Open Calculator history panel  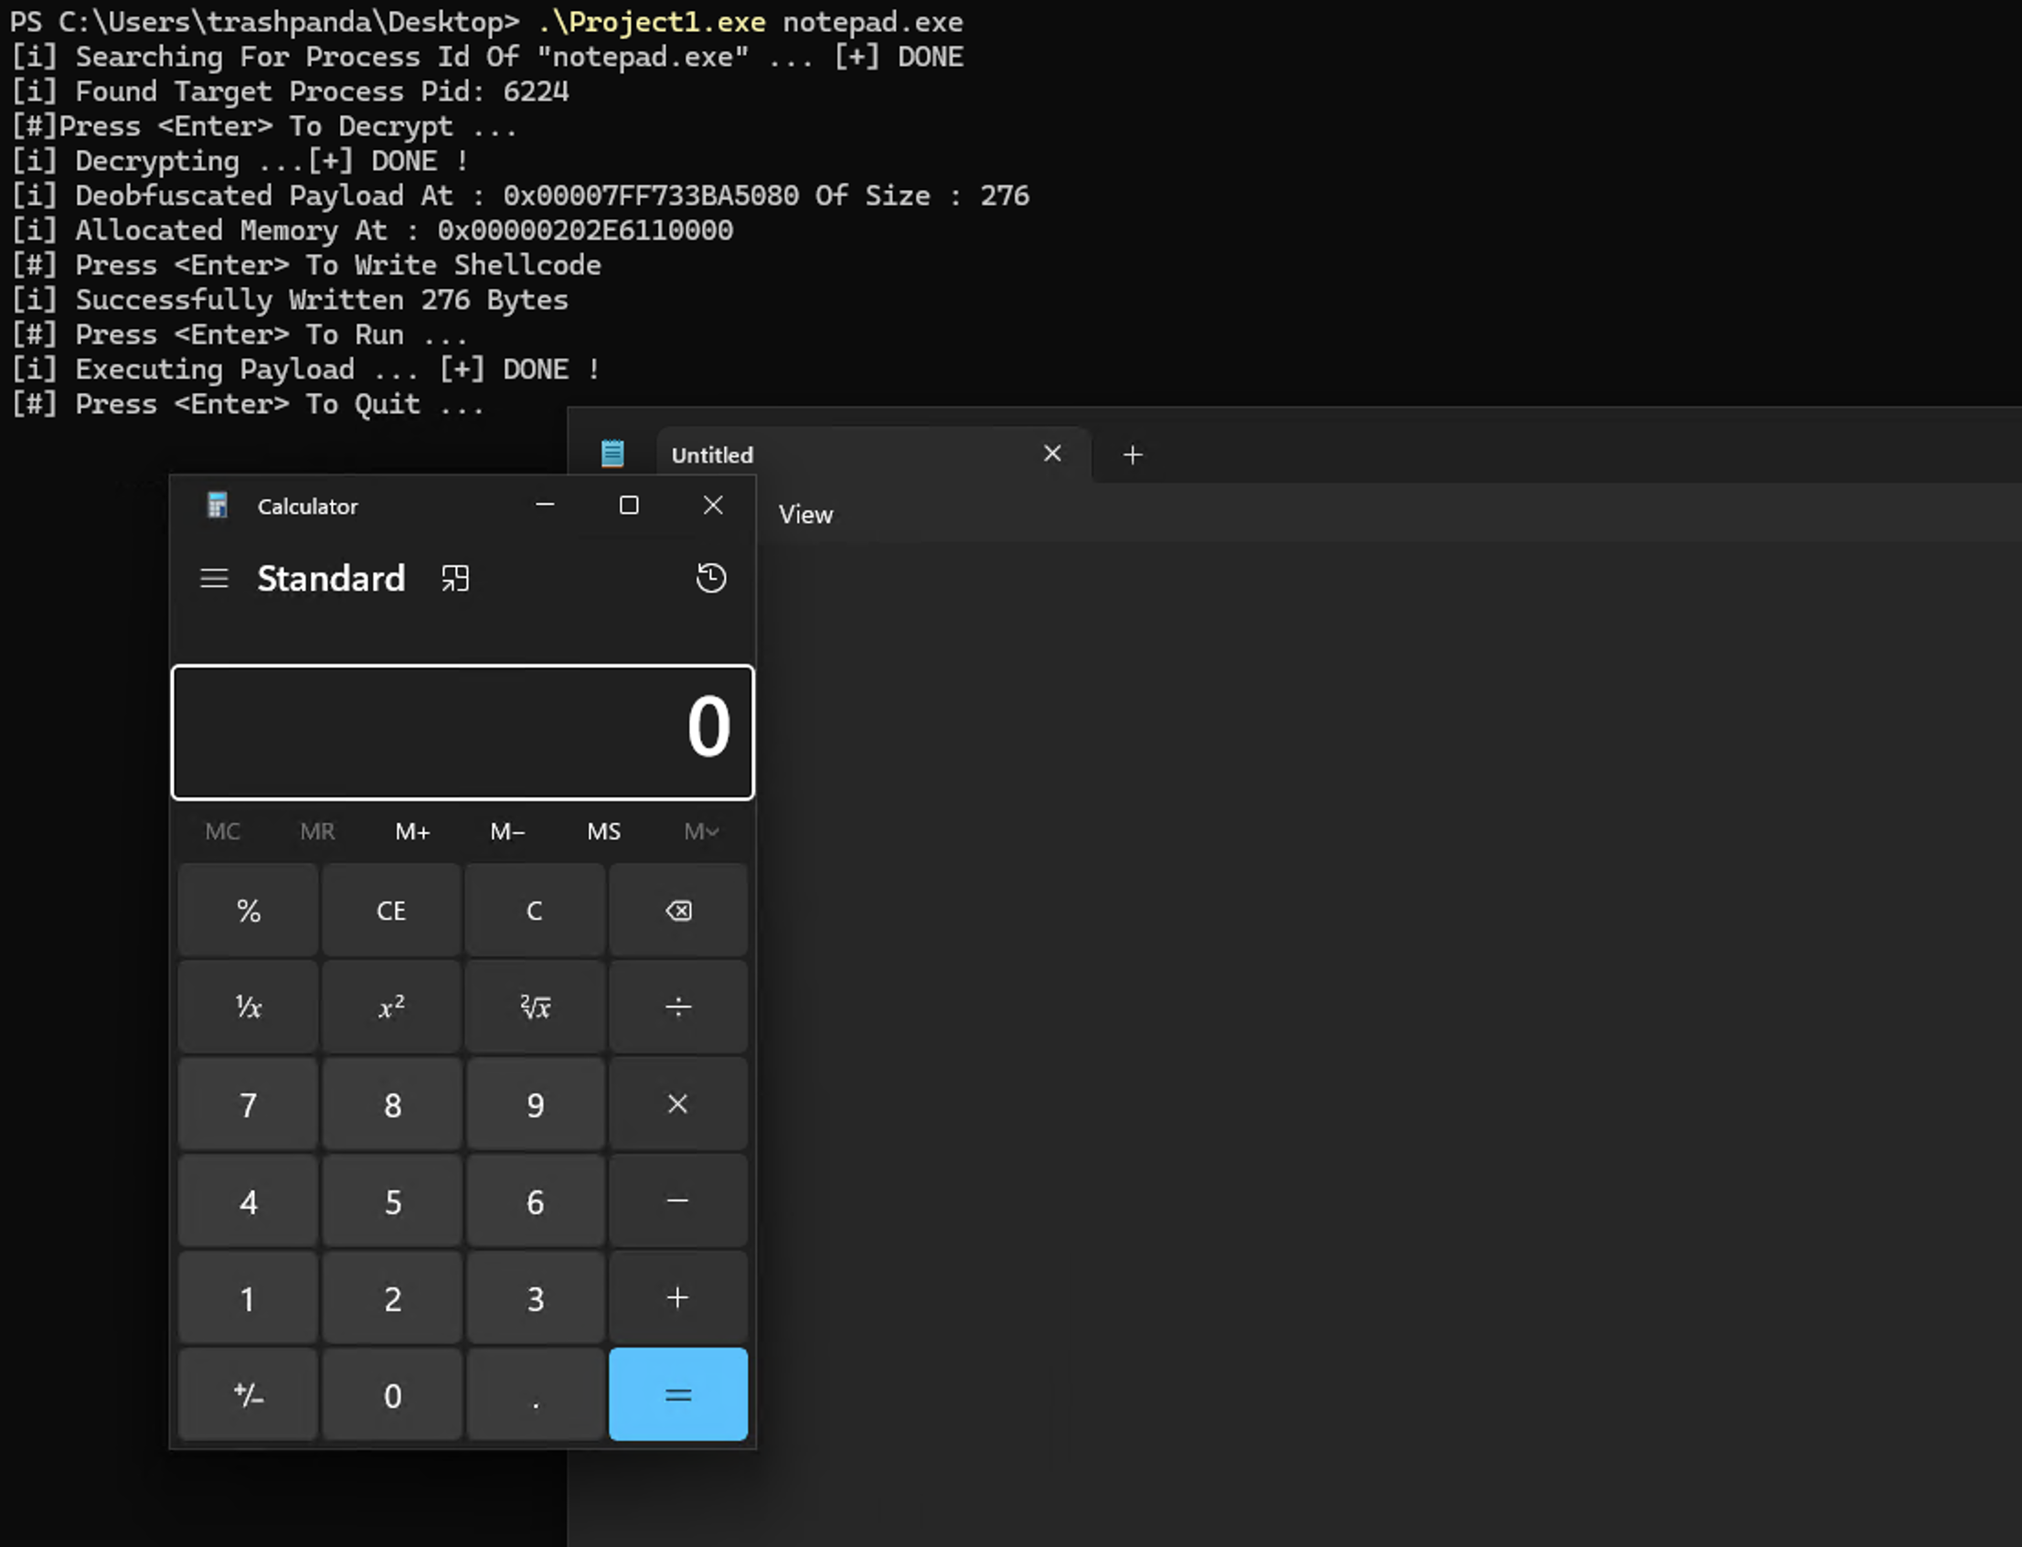(710, 578)
